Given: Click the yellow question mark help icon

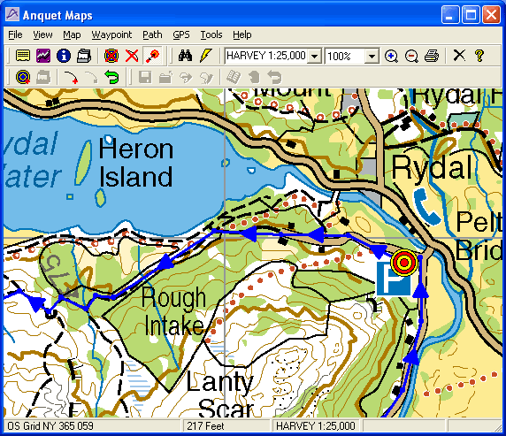Looking at the screenshot, I should (479, 56).
